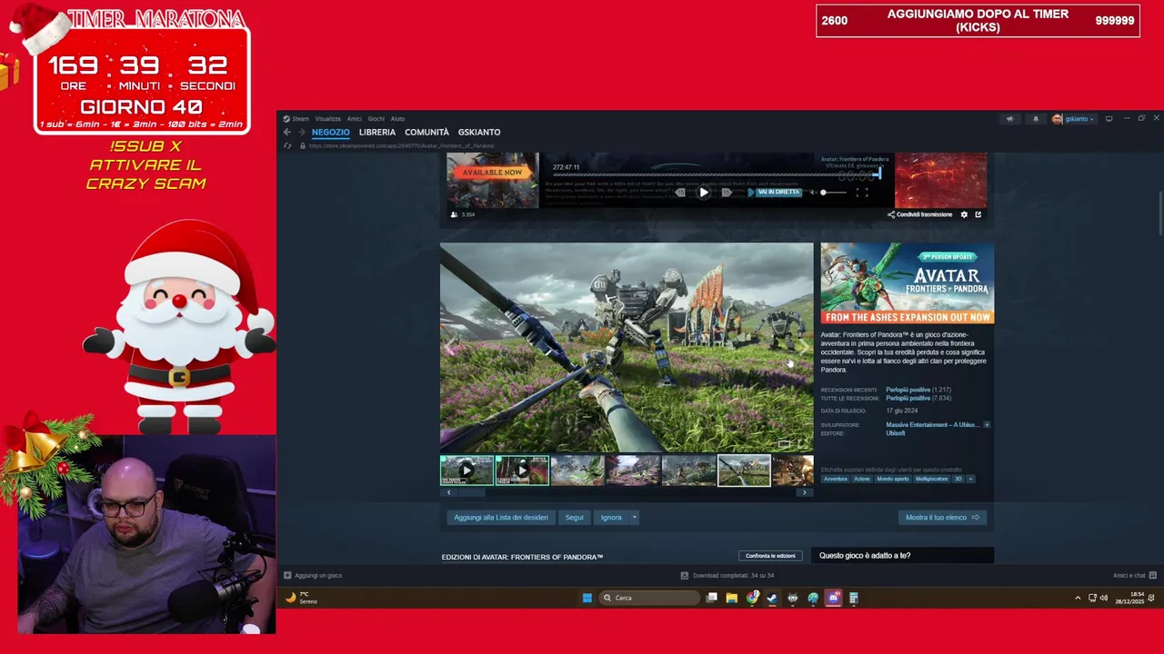1164x654 pixels.
Task: Switch to the COMUNITÀ tab
Action: pyautogui.click(x=426, y=132)
